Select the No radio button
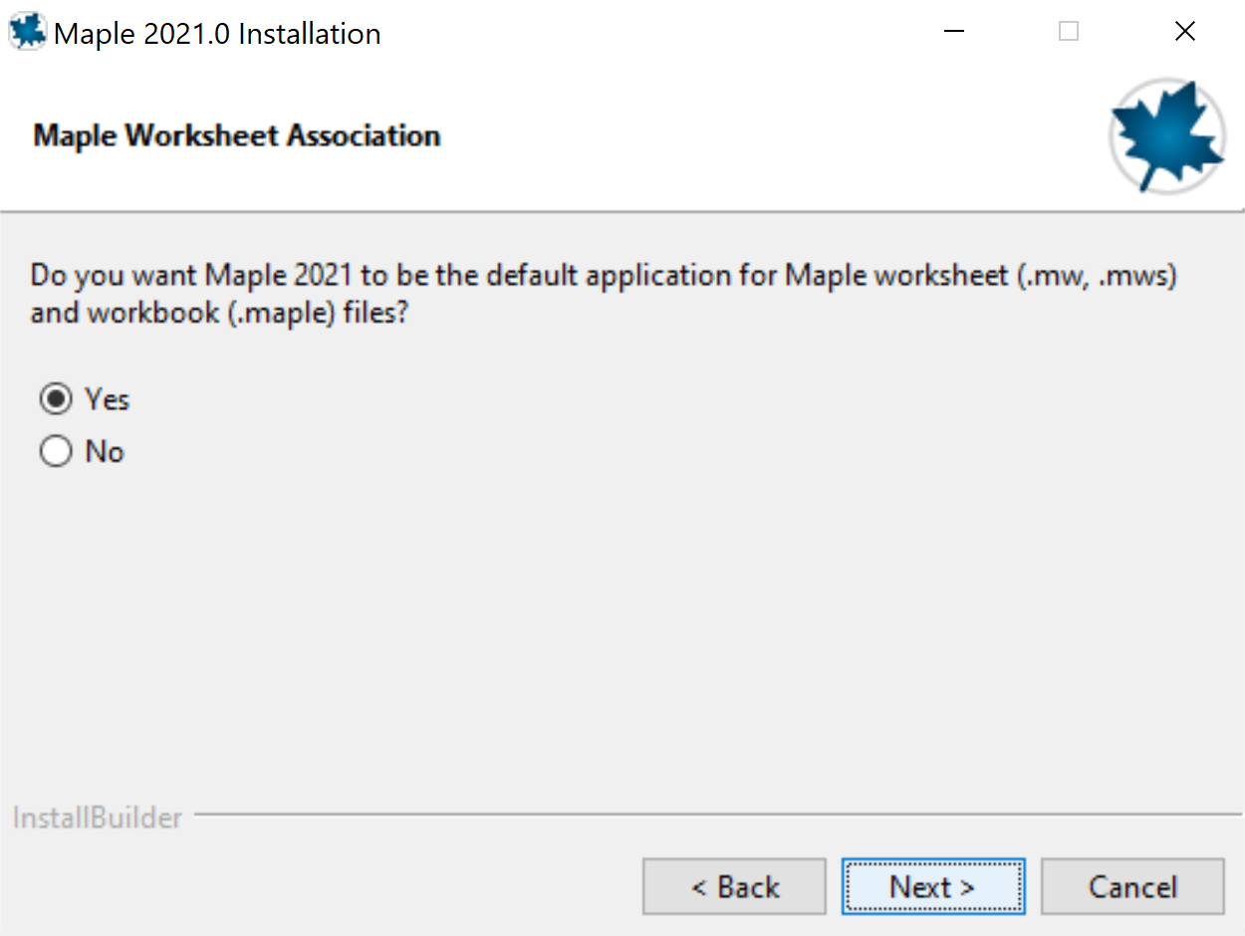This screenshot has width=1245, height=936. coord(56,452)
